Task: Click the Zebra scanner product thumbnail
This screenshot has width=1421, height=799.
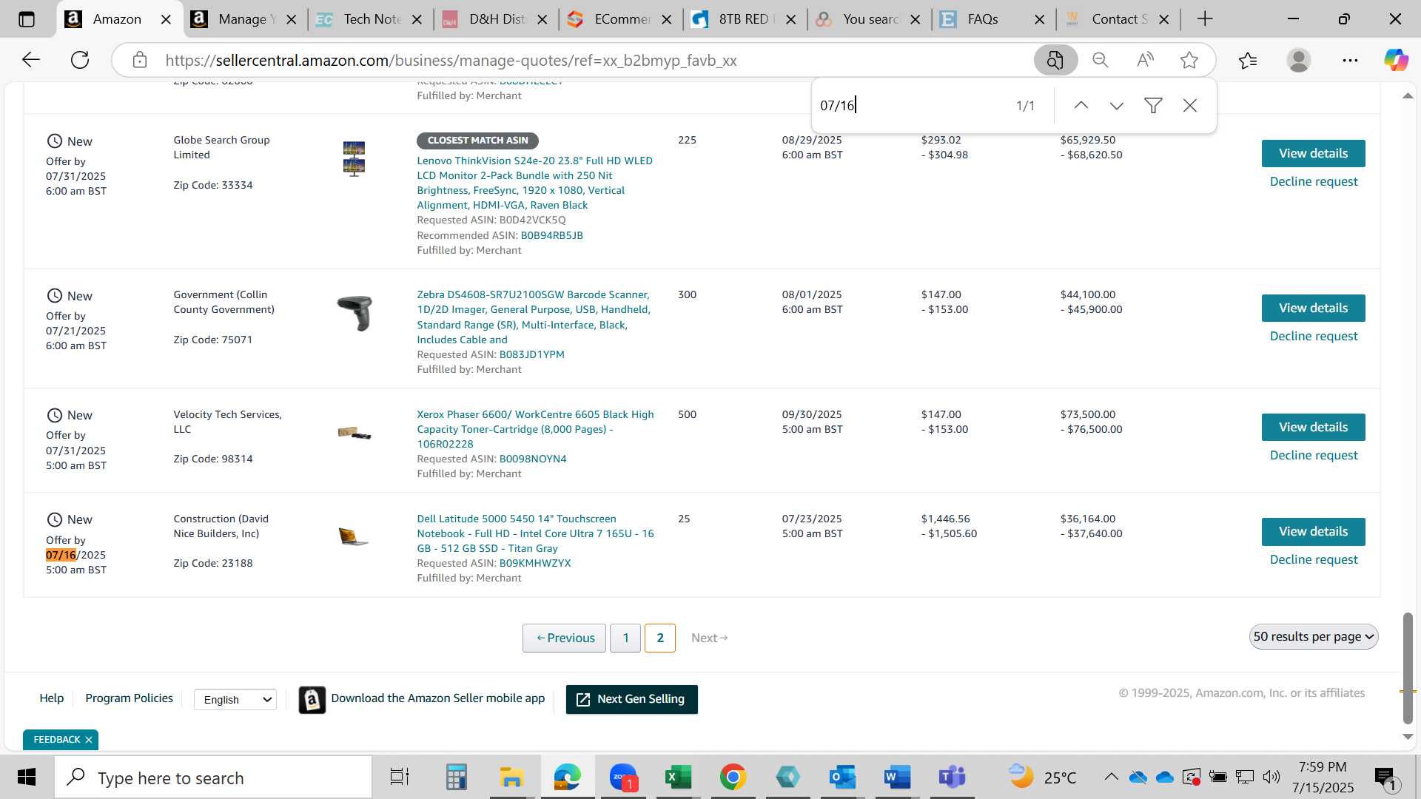Action: click(x=355, y=313)
